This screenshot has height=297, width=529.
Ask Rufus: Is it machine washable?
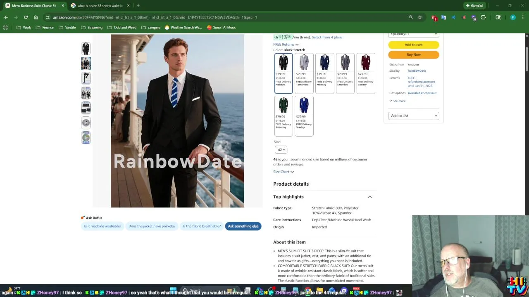[x=102, y=226]
